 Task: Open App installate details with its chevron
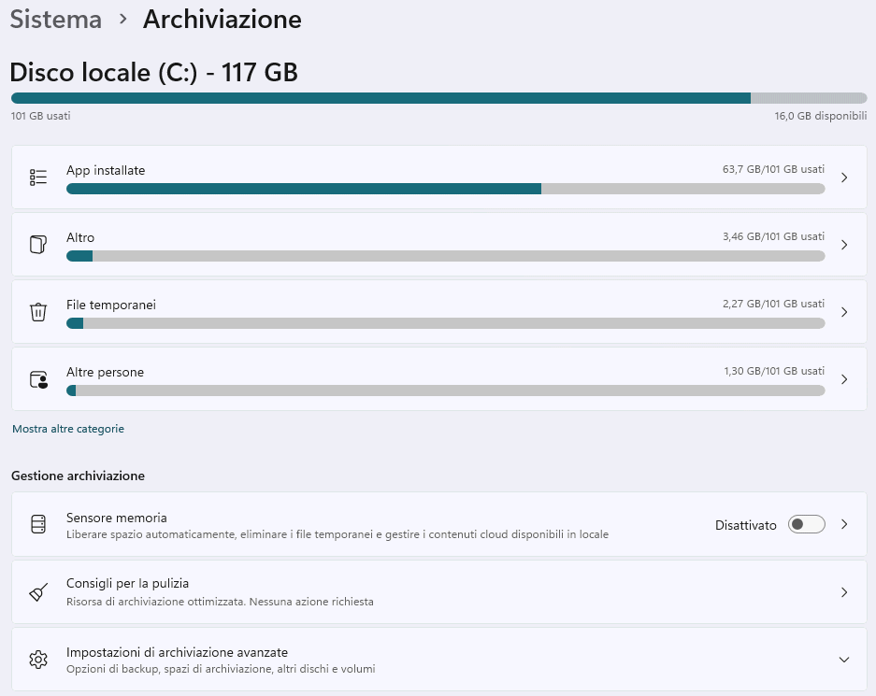(x=844, y=178)
